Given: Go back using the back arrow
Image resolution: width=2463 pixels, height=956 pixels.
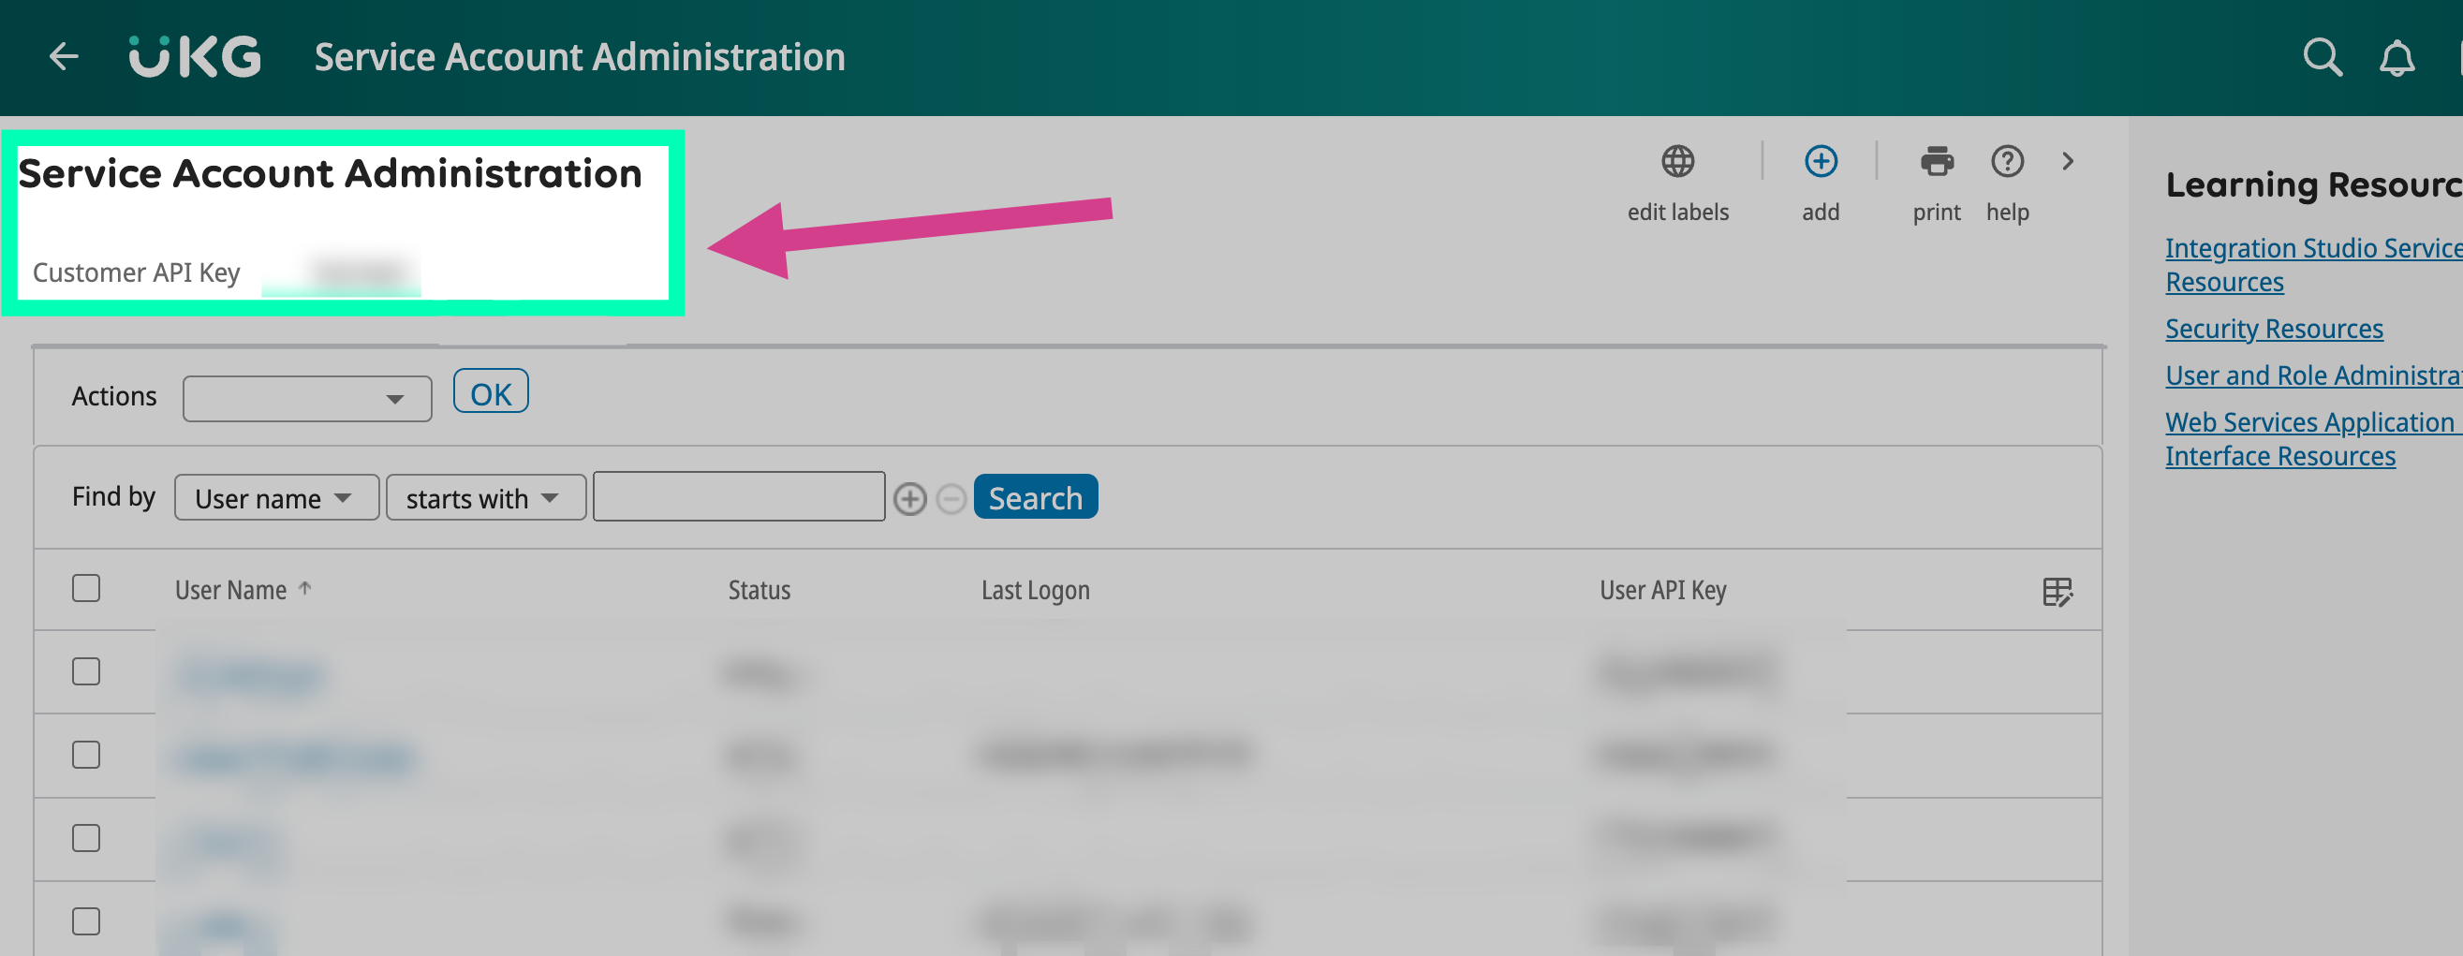Looking at the screenshot, I should (x=64, y=56).
